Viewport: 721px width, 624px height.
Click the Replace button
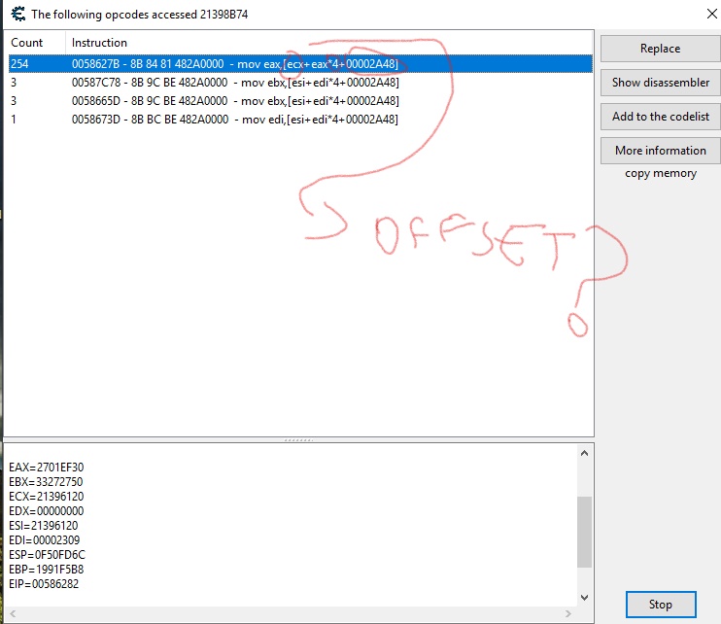click(x=661, y=49)
